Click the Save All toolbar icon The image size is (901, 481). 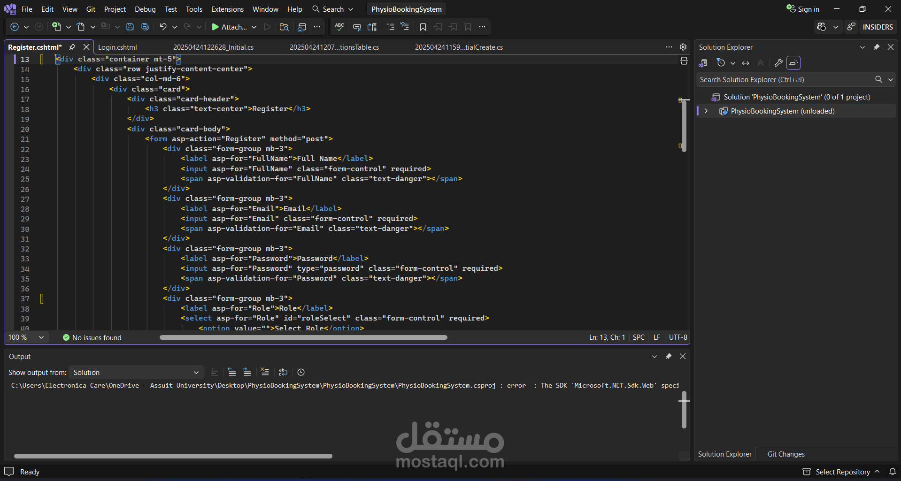(145, 27)
